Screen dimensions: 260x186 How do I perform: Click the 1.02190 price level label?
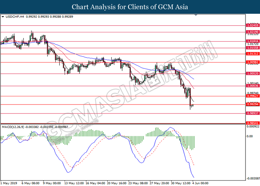253,32
